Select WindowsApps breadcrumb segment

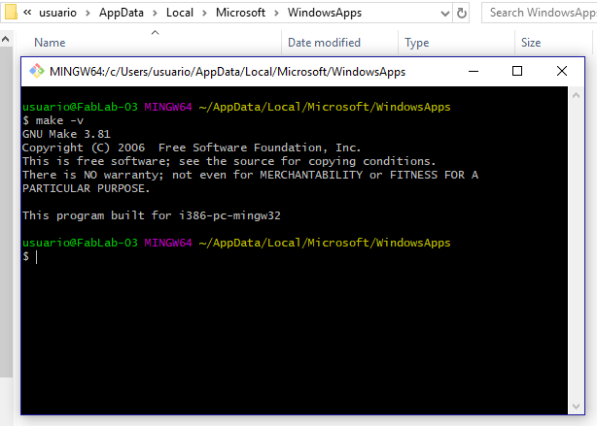tap(325, 13)
